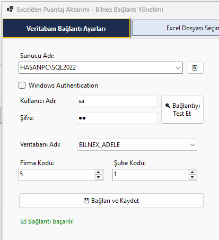Open the Veritabanı Adı database dropdown
The width and height of the screenshot is (219, 240).
point(192,145)
